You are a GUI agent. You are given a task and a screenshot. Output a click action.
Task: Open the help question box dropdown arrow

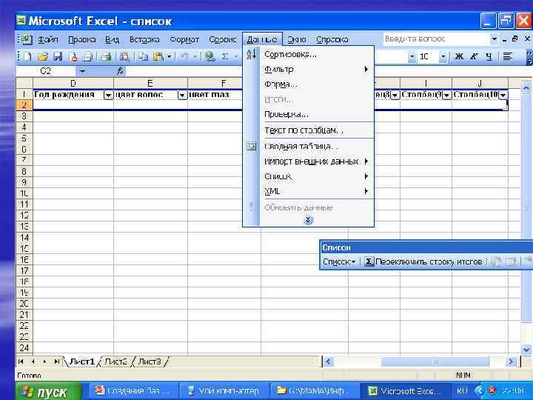point(495,39)
